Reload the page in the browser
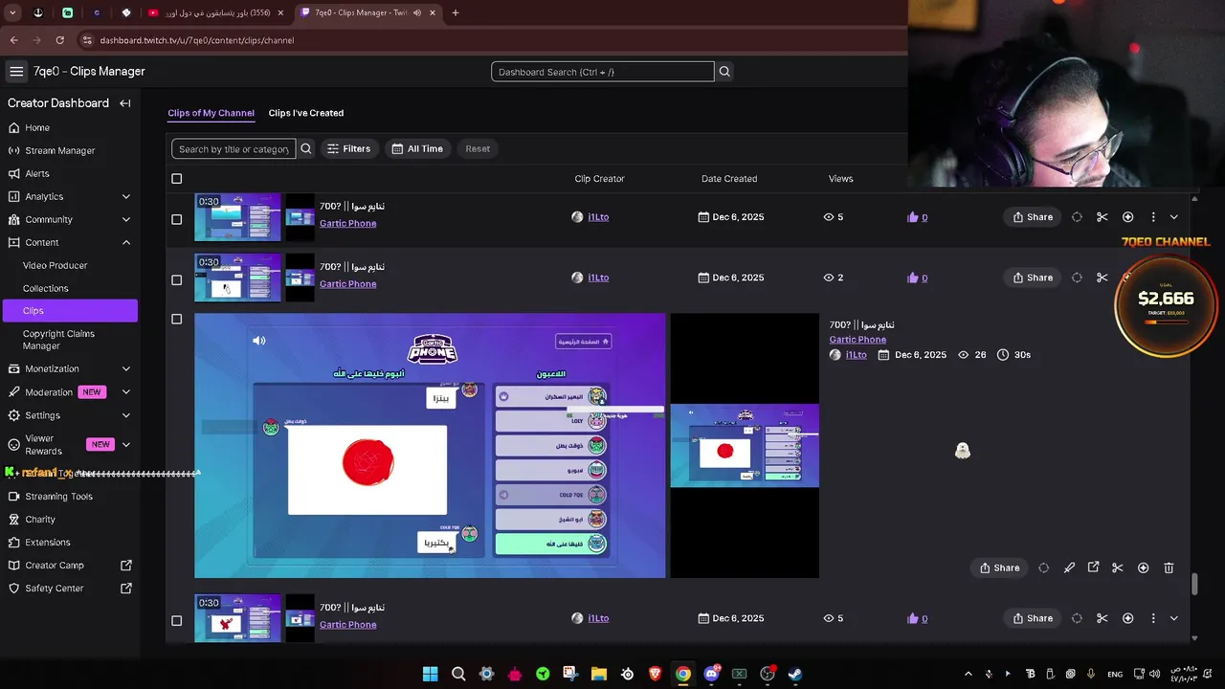The width and height of the screenshot is (1225, 689). pyautogui.click(x=60, y=40)
